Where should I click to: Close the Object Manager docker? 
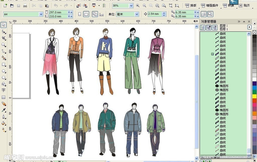(x=249, y=21)
